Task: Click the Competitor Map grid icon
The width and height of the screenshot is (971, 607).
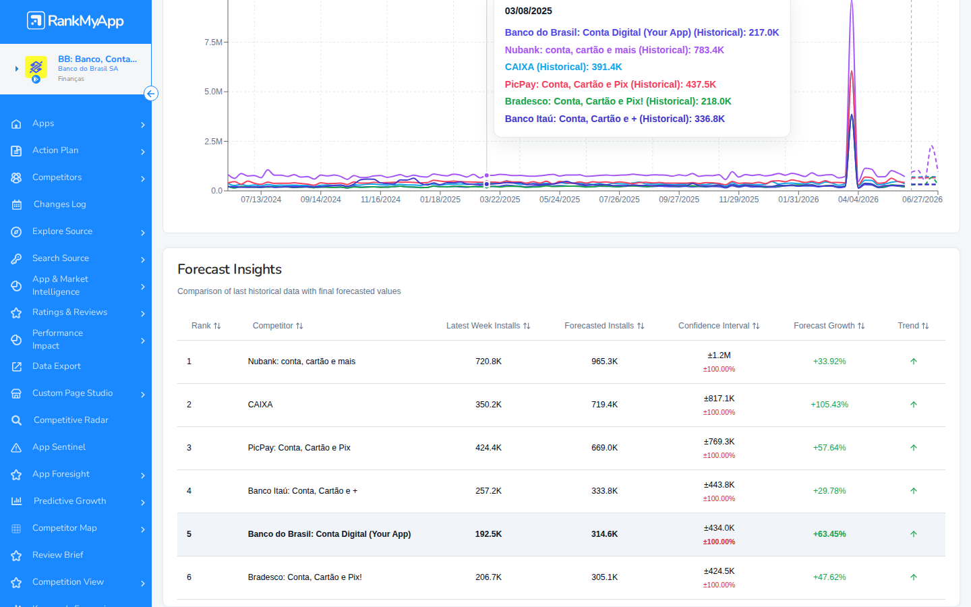Action: pos(16,529)
